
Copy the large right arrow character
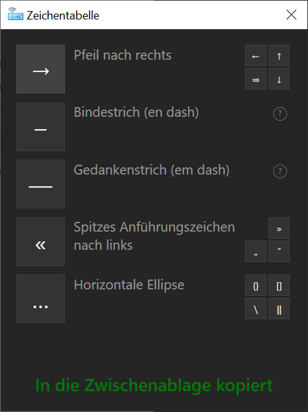coord(40,69)
